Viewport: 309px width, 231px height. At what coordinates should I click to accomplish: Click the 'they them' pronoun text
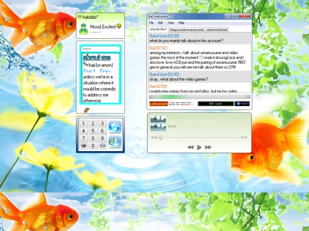(x=97, y=71)
